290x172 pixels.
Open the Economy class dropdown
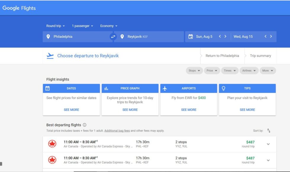point(109,26)
